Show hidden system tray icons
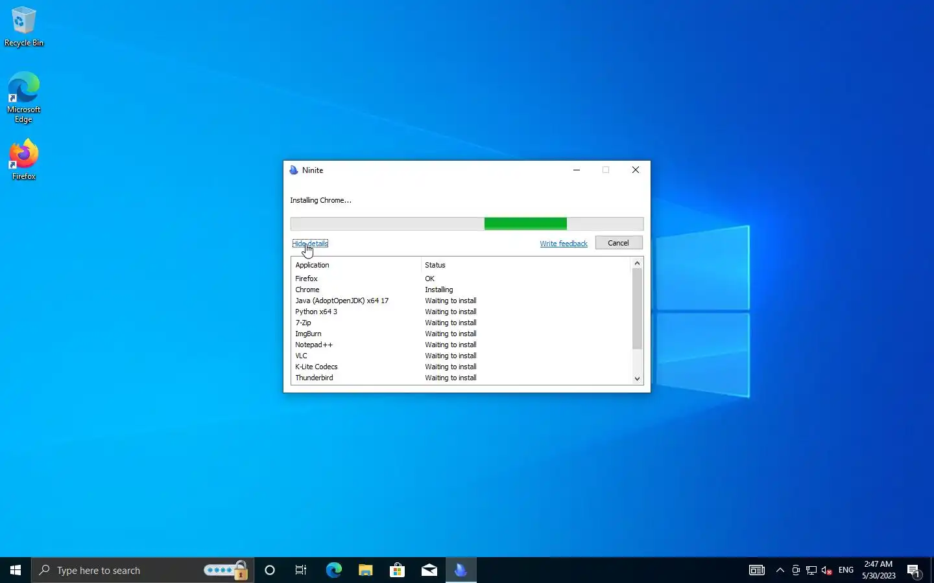This screenshot has height=583, width=934. point(780,570)
